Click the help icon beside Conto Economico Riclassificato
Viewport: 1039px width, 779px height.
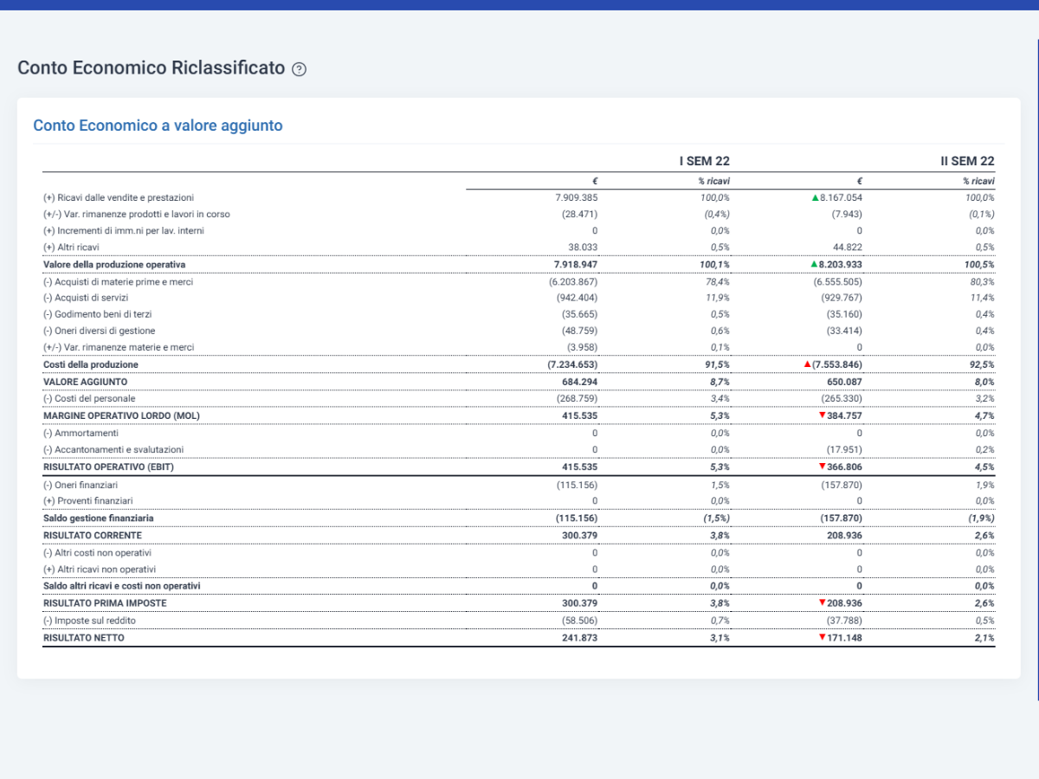300,69
